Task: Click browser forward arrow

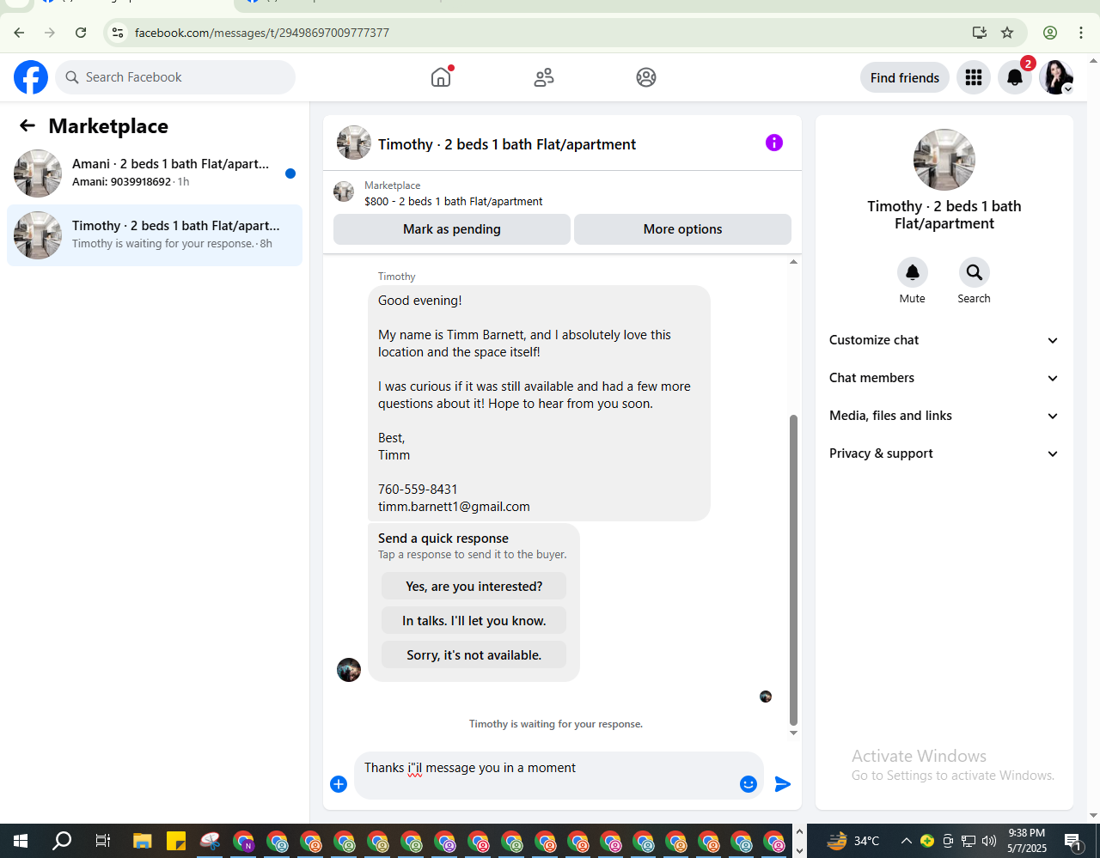Action: click(x=50, y=33)
